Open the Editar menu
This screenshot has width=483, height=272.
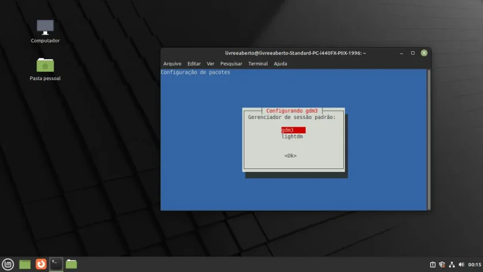tap(194, 64)
